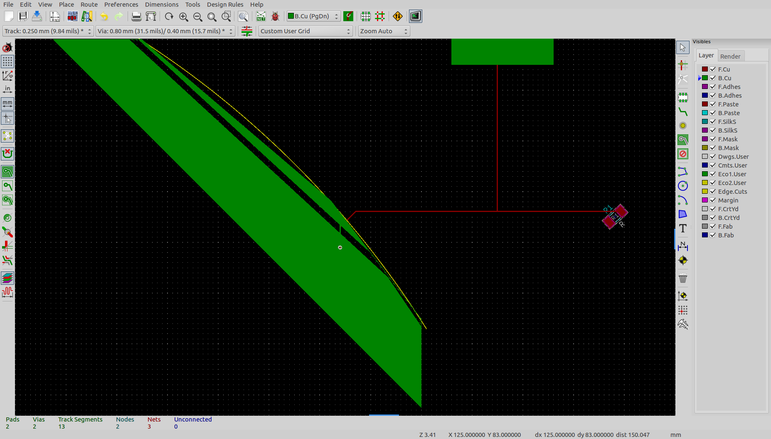
Task: Click the Zoom In magnifier icon
Action: (x=183, y=17)
